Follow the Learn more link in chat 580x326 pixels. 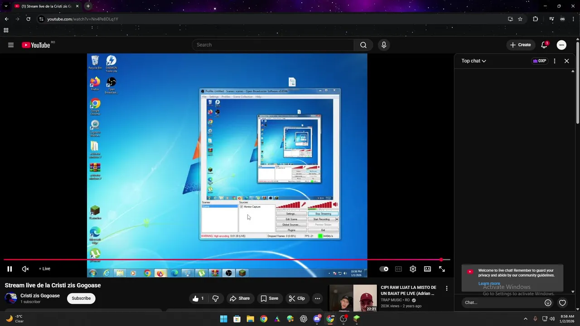click(x=489, y=283)
